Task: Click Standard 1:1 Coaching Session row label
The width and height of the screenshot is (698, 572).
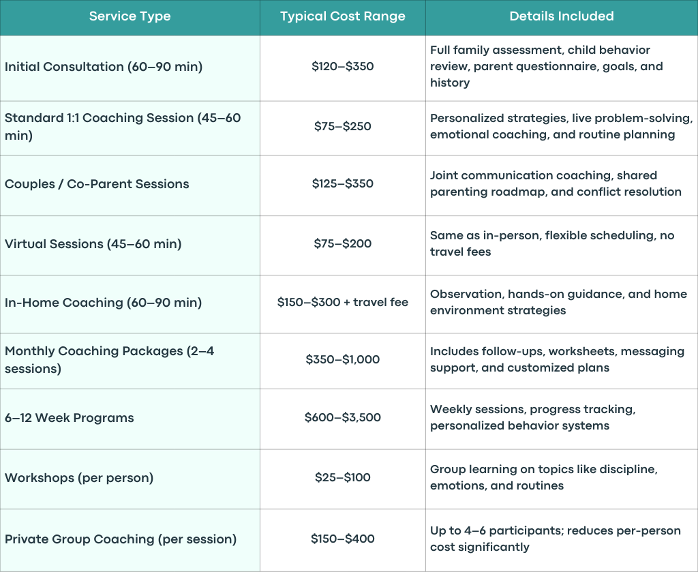Action: tap(130, 128)
